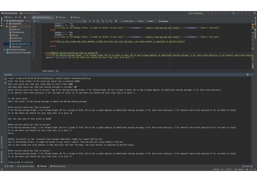Close terminal session with X icon
The width and height of the screenshot is (257, 182).
pos(5,83)
